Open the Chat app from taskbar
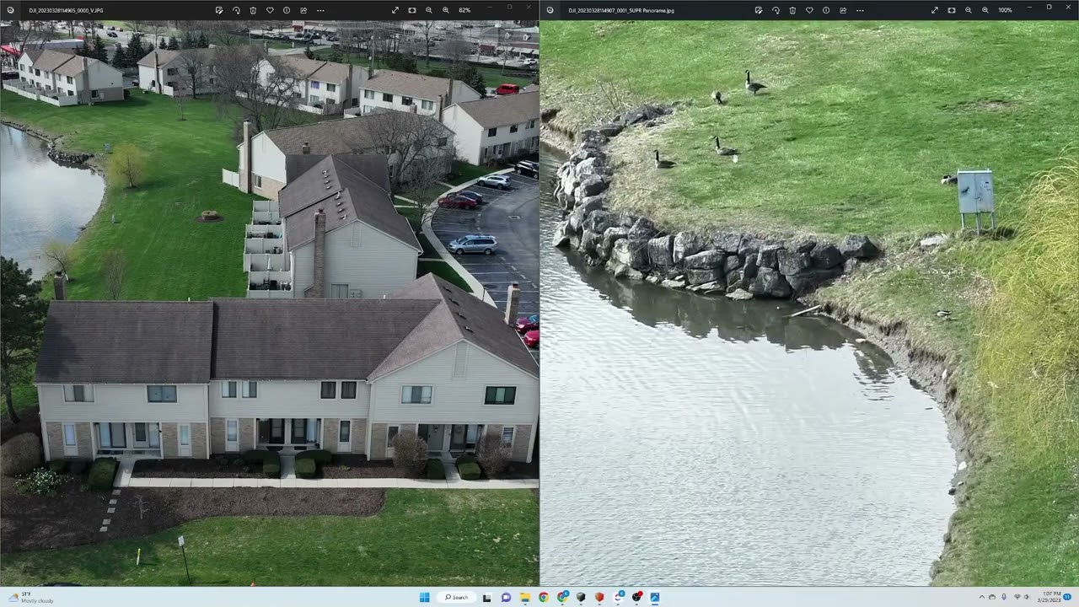This screenshot has height=607, width=1079. tap(506, 597)
